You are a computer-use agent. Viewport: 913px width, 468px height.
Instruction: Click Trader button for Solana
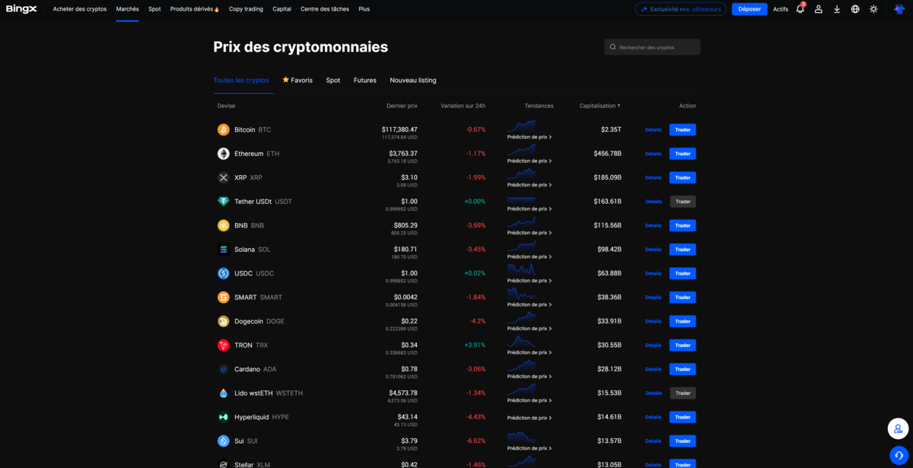click(682, 250)
